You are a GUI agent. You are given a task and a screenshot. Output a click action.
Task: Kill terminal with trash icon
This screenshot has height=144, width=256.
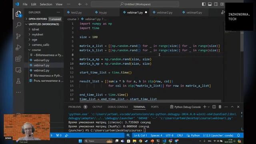click(220, 107)
